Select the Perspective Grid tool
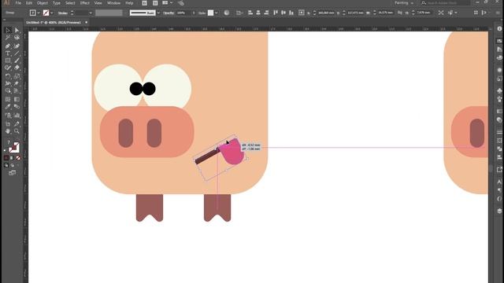Screen dimensions: 504x283 point(17,91)
